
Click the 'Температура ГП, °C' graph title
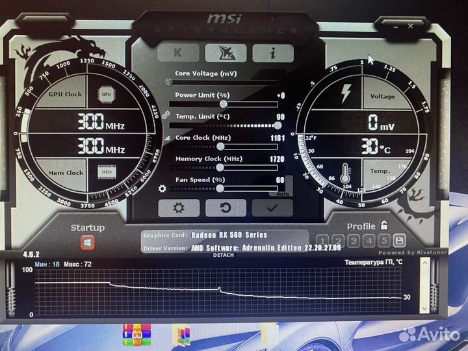pos(373,263)
